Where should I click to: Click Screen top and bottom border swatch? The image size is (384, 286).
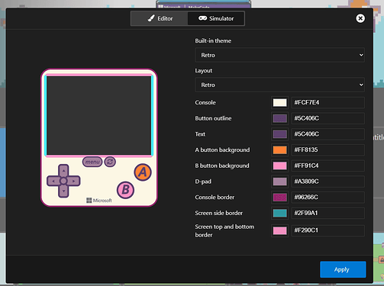[x=279, y=230]
